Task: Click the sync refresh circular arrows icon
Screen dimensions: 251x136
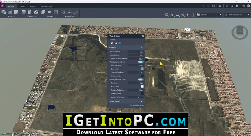Action: (x=232, y=6)
